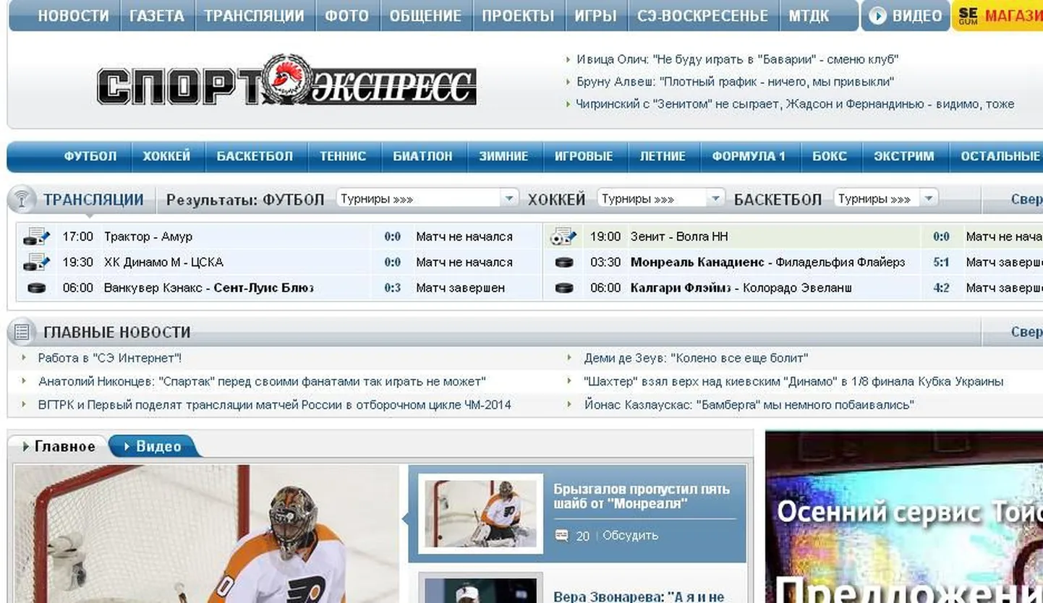Switch to the Главное tab
Screen dimensions: 1043x603
click(x=59, y=446)
